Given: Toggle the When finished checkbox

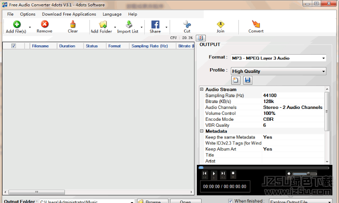Looking at the screenshot, I should 230,201.
